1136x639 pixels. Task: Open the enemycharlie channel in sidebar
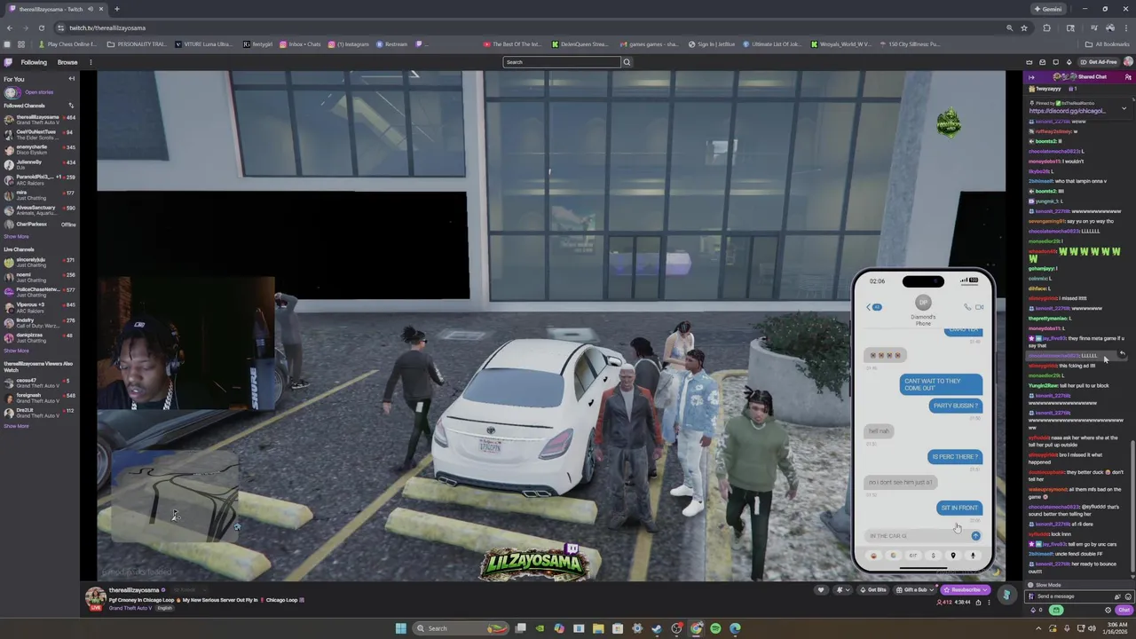pos(39,149)
